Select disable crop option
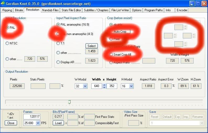The height and width of the screenshot is (133, 208). point(111,25)
